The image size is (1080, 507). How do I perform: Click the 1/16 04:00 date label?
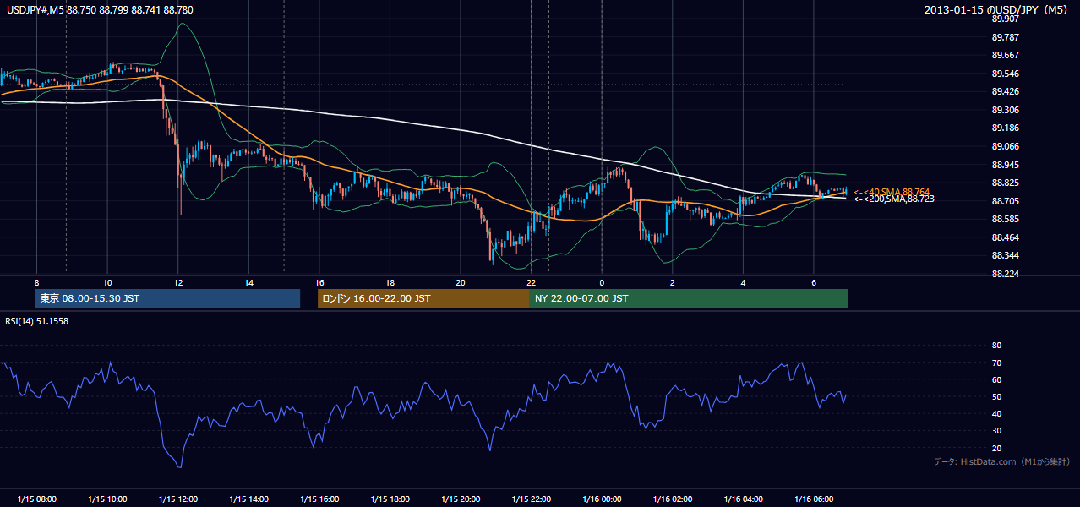point(742,499)
